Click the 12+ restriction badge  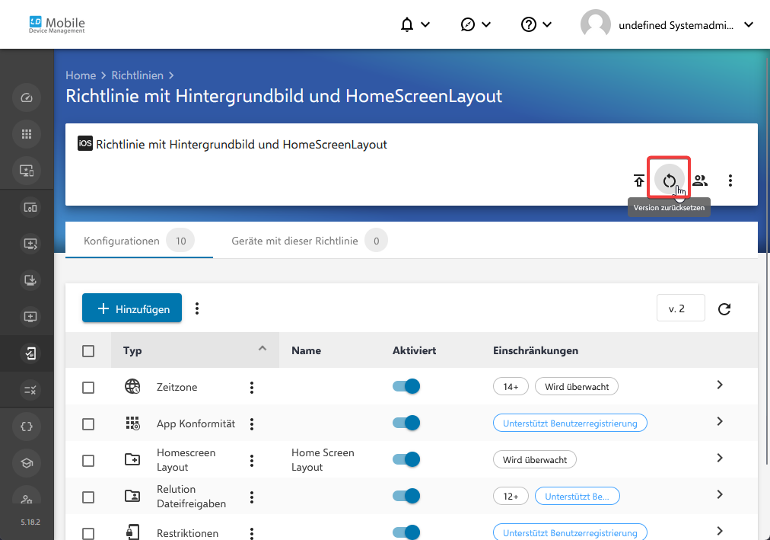pos(511,497)
